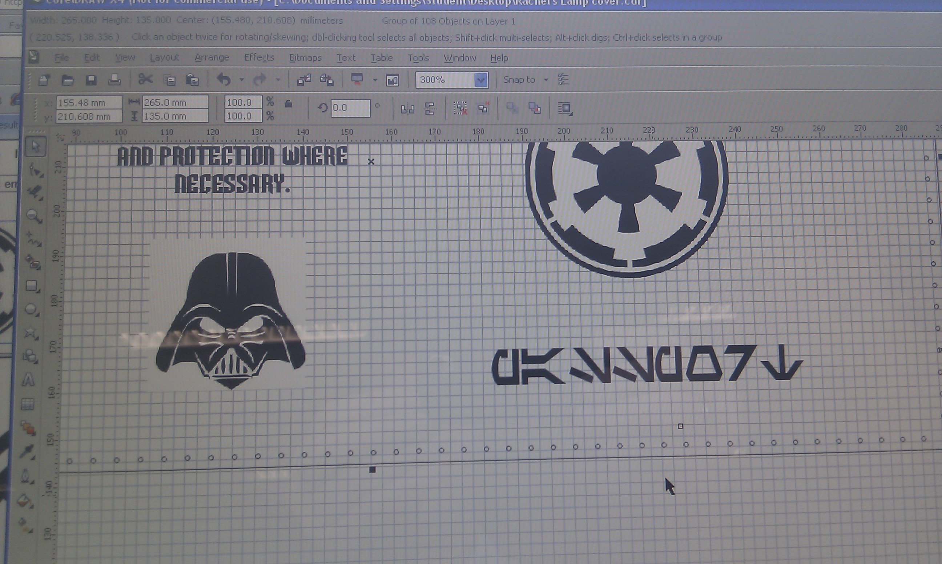Click the Print icon

coord(114,80)
